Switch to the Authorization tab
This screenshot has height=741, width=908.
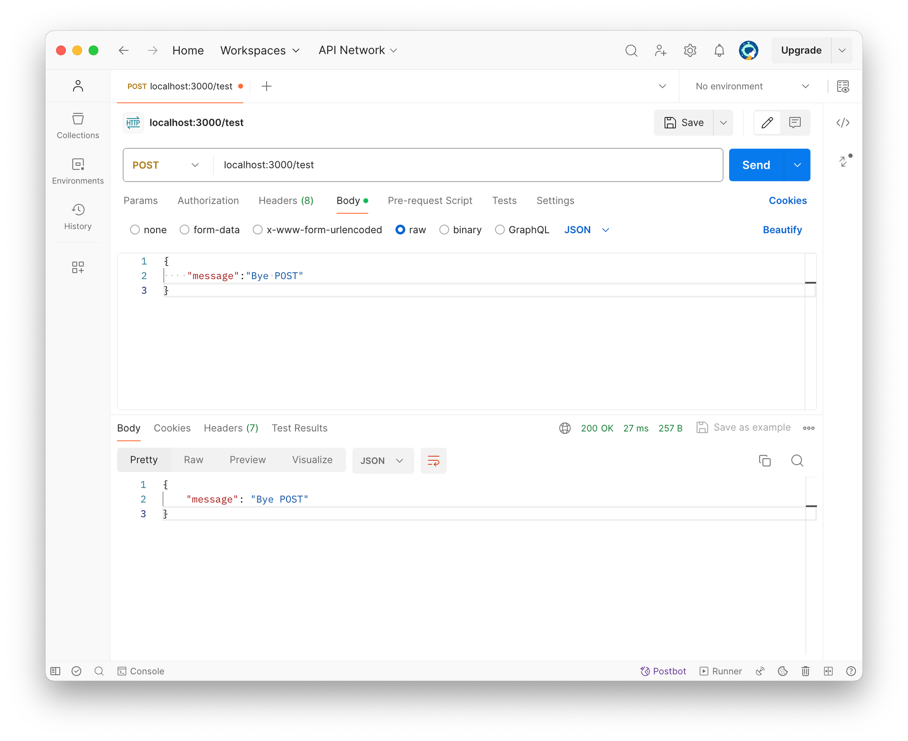pyautogui.click(x=208, y=201)
